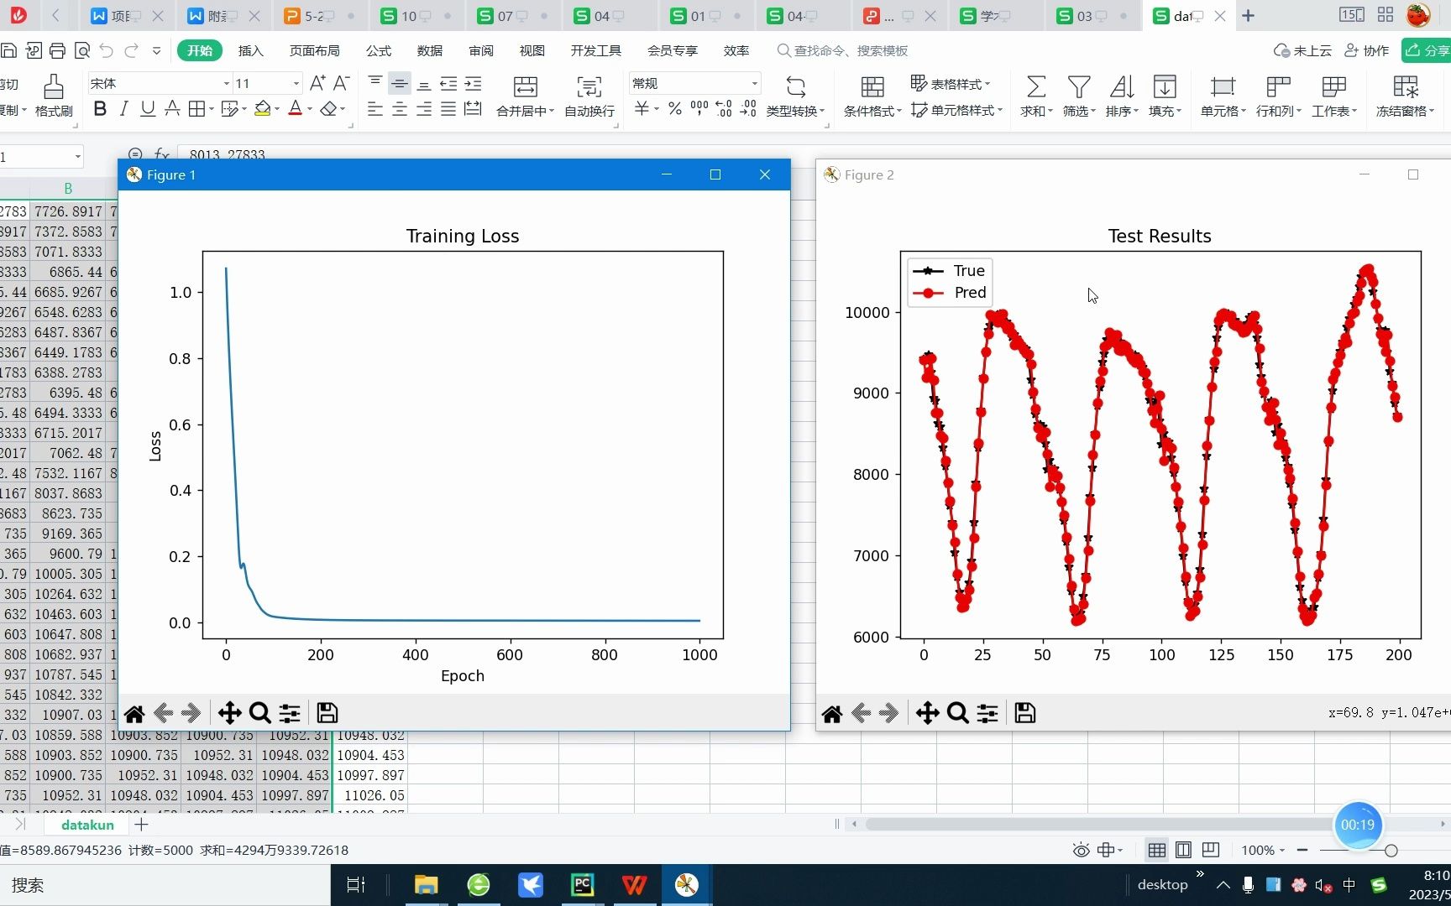Screen dimensions: 1451x906
Task: Open the Formulas (公式) ribbon tab
Action: 379,51
